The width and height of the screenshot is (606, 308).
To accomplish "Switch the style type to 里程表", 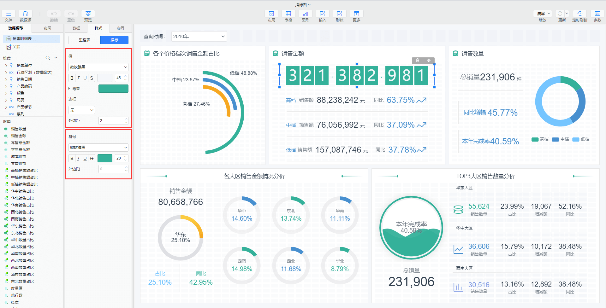I will [x=85, y=40].
